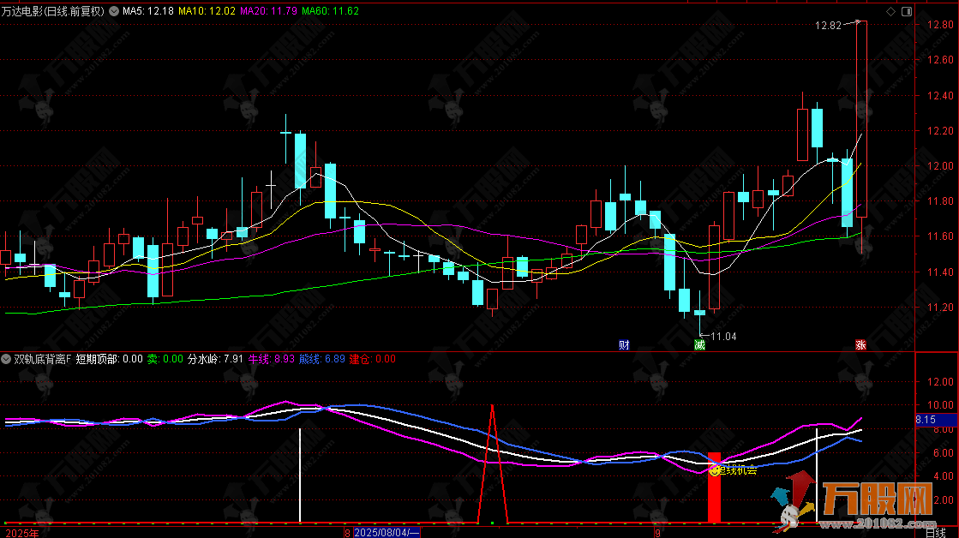Click the 涨 event marker

point(860,344)
